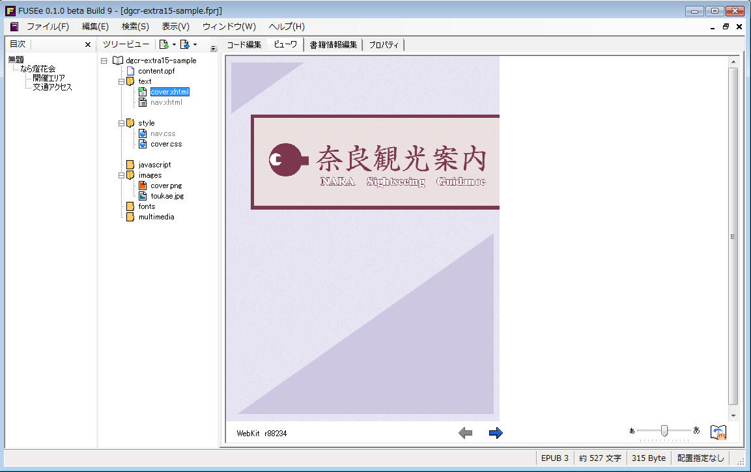Click the new file icon in tree toolbar

pyautogui.click(x=163, y=44)
